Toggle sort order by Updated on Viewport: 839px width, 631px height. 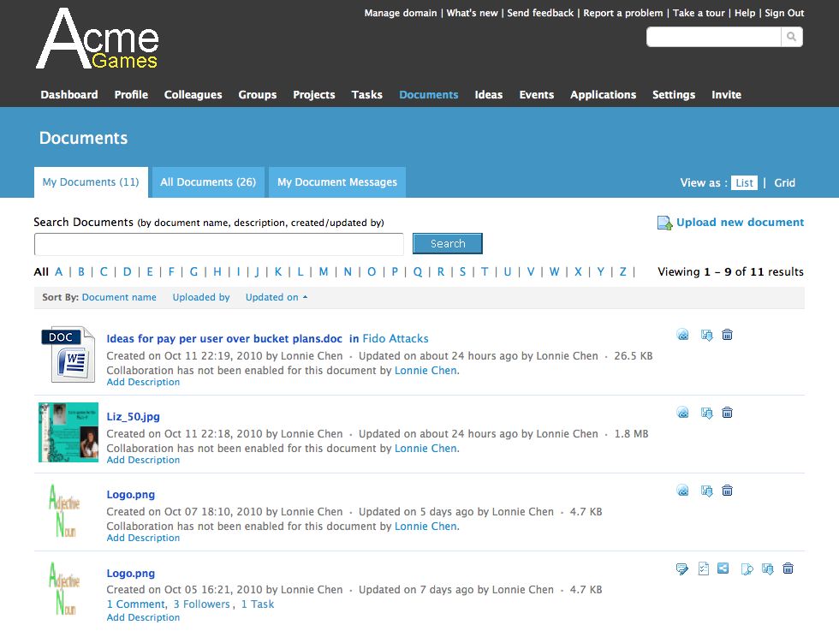(276, 297)
